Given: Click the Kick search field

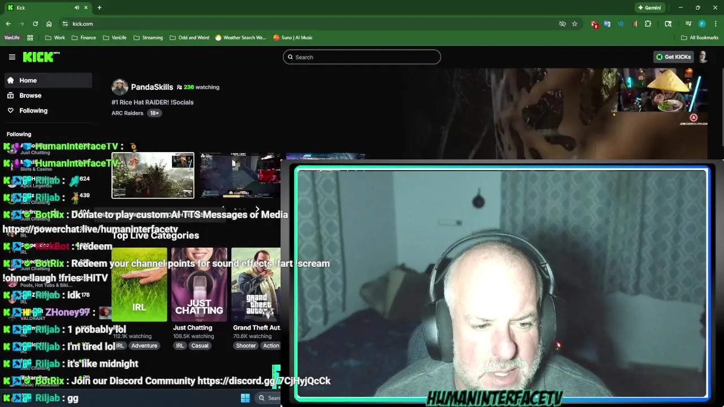Looking at the screenshot, I should pyautogui.click(x=362, y=57).
